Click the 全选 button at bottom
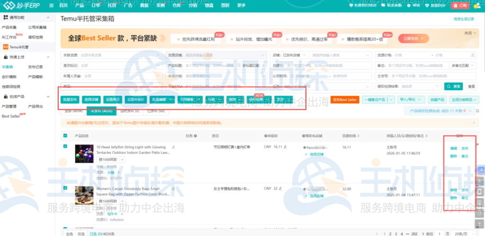The width and height of the screenshot is (485, 236). [69, 234]
